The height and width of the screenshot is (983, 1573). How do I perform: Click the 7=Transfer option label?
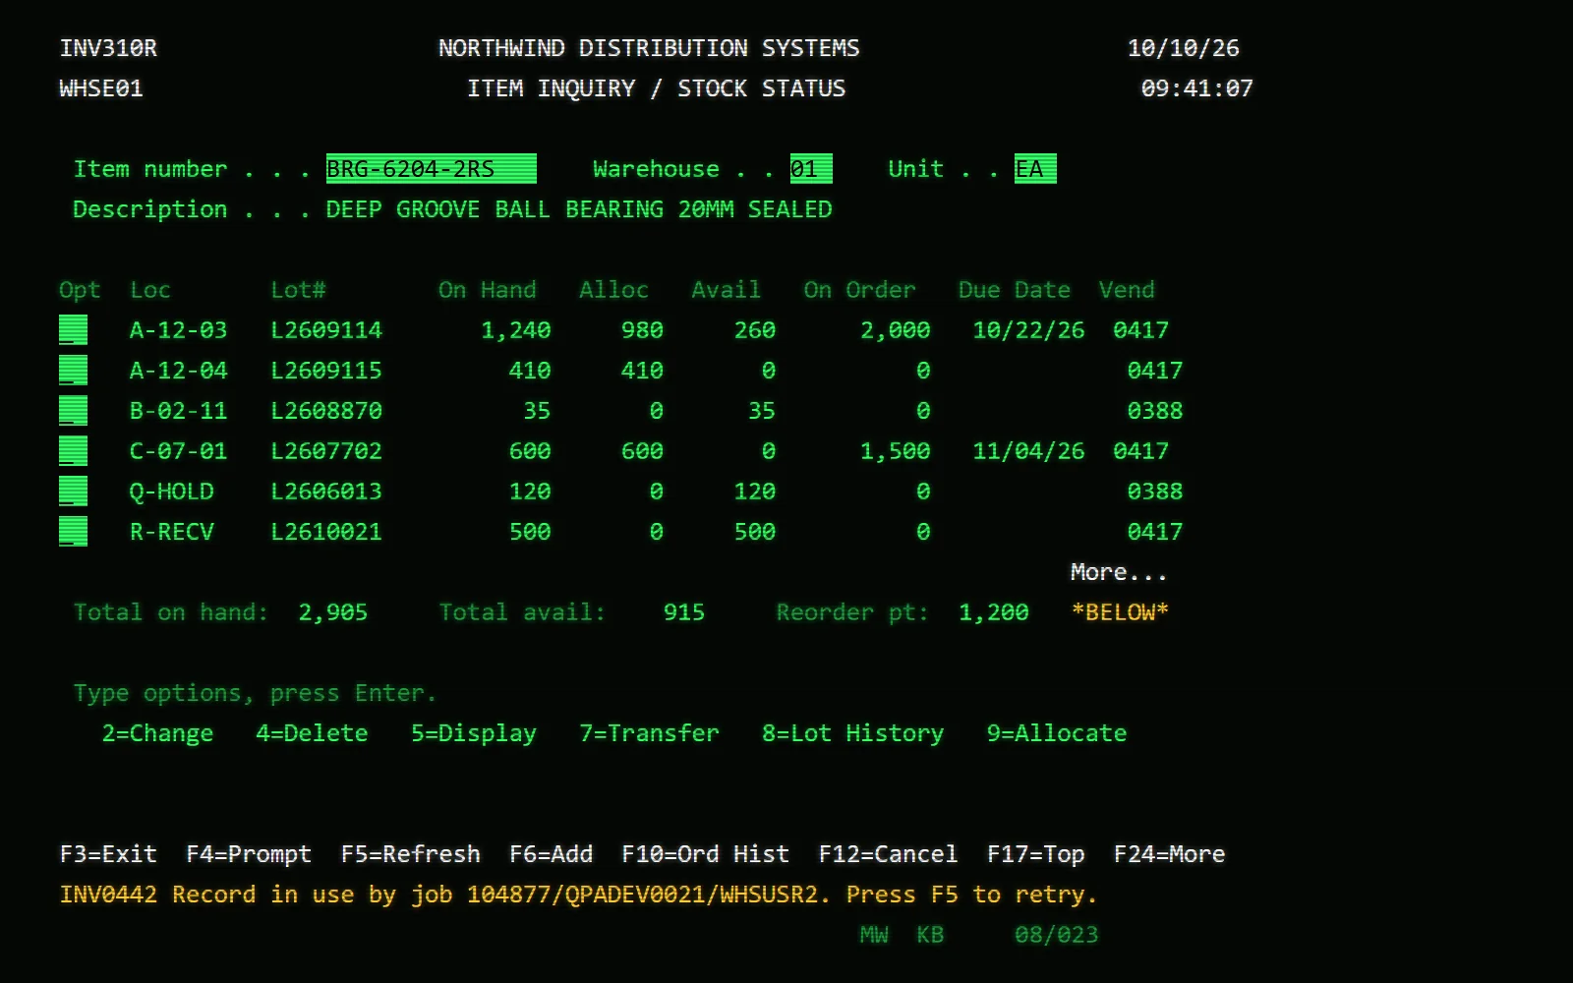(x=649, y=733)
